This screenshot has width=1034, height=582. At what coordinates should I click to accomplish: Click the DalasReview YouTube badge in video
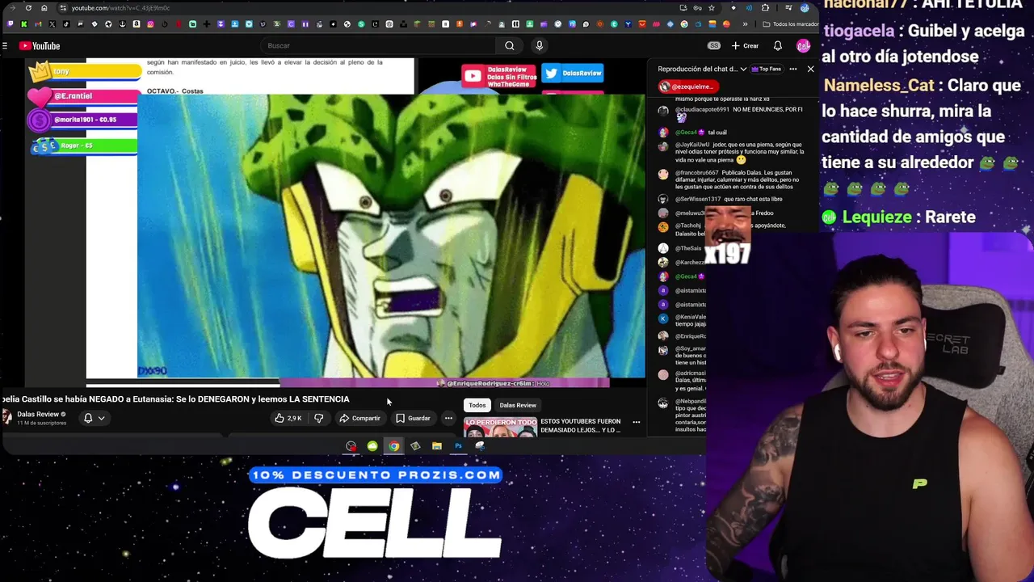pyautogui.click(x=500, y=76)
